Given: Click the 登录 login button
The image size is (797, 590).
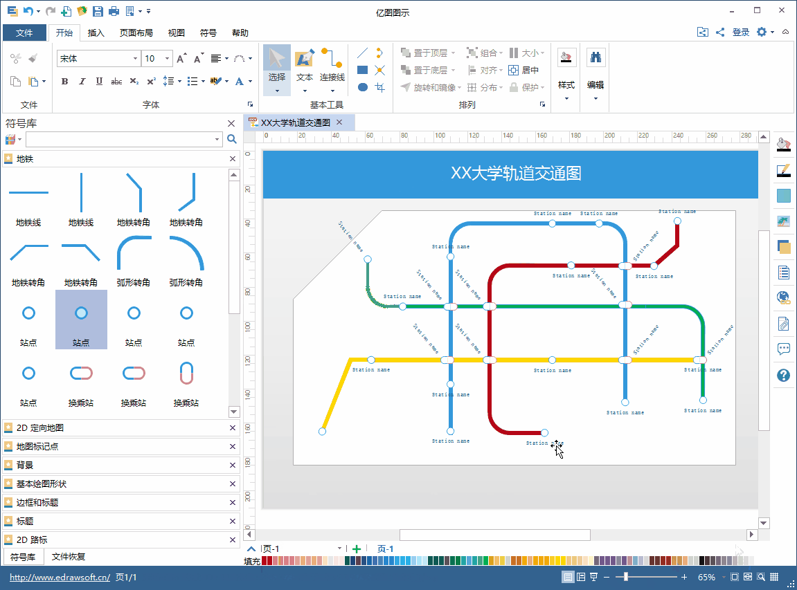Looking at the screenshot, I should coord(741,33).
